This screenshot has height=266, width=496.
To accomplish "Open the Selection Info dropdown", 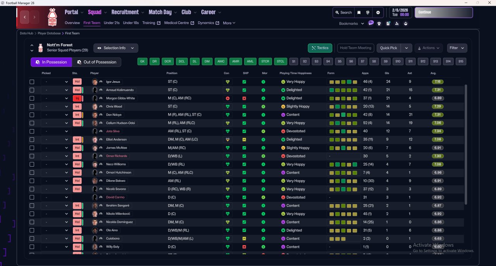I will click(x=115, y=48).
